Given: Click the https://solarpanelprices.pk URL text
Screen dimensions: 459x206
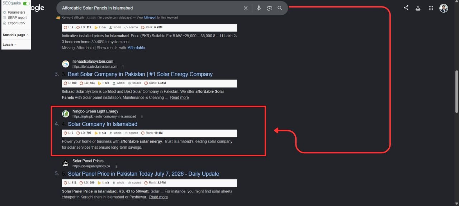Looking at the screenshot, I should pyautogui.click(x=91, y=166).
